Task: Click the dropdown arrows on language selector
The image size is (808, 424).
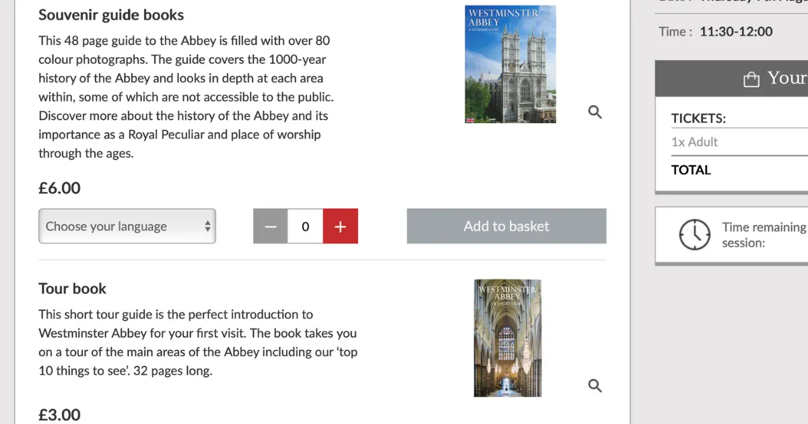Action: pyautogui.click(x=208, y=226)
